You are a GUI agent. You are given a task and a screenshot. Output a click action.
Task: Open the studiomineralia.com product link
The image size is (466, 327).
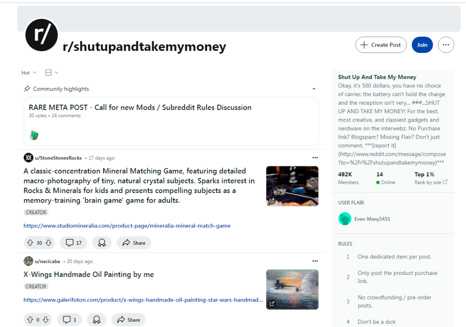(x=127, y=226)
